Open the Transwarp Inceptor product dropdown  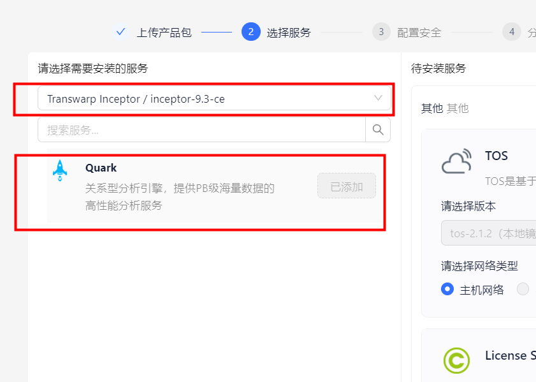(214, 98)
